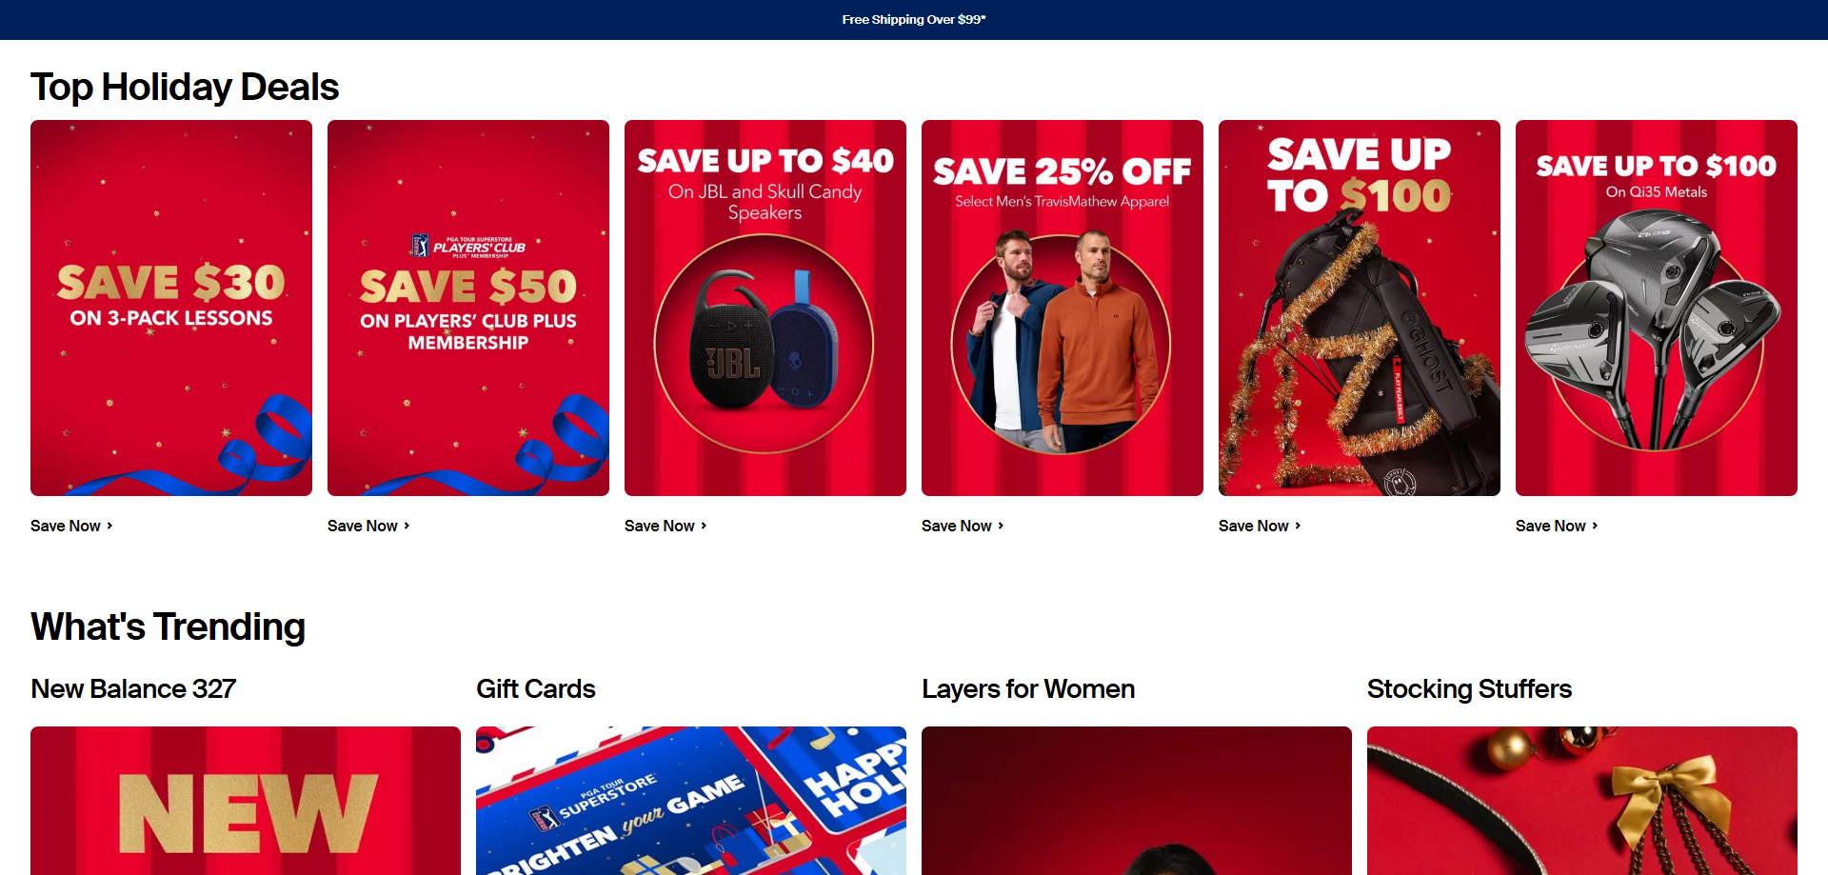This screenshot has height=875, width=1828.
Task: Click Save Now under Players' Club Plus deal
Action: [368, 526]
